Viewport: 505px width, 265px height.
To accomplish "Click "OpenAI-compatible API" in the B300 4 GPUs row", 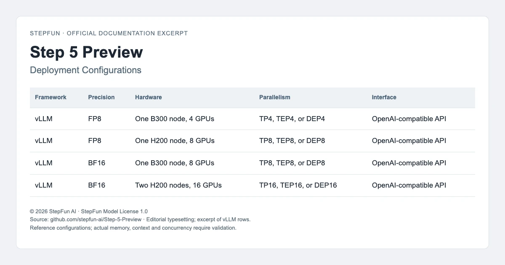I will (409, 119).
